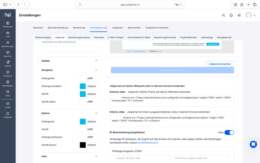This screenshot has width=260, height=163.
Task: Click the Schrift (hover) black color swatch
Action: (83, 145)
